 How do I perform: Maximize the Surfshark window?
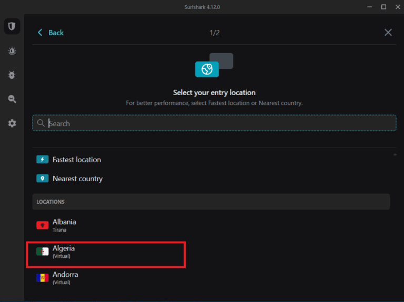383,7
